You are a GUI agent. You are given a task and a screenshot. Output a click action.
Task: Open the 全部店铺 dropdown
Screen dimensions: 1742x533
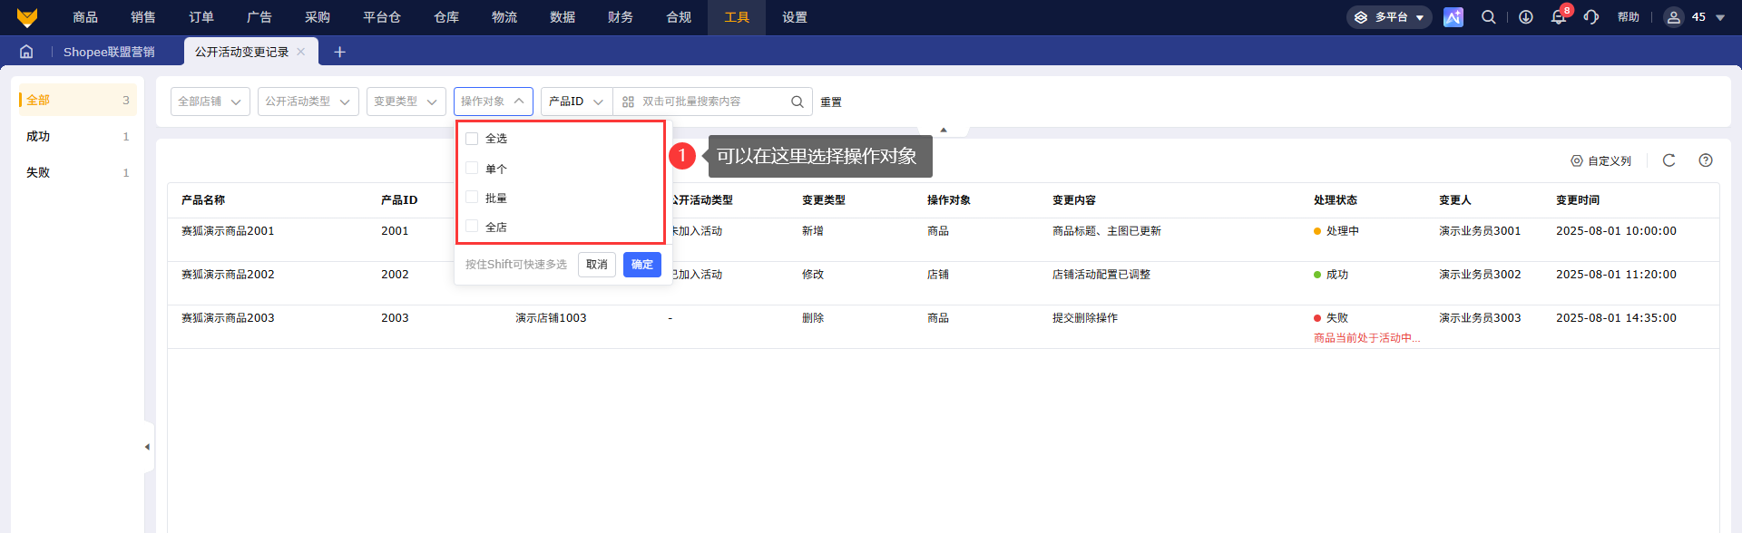pos(210,102)
